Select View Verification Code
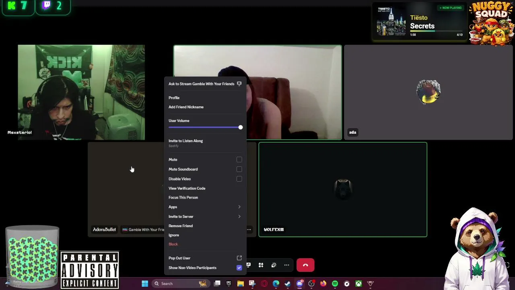This screenshot has width=515, height=290. pyautogui.click(x=205, y=188)
